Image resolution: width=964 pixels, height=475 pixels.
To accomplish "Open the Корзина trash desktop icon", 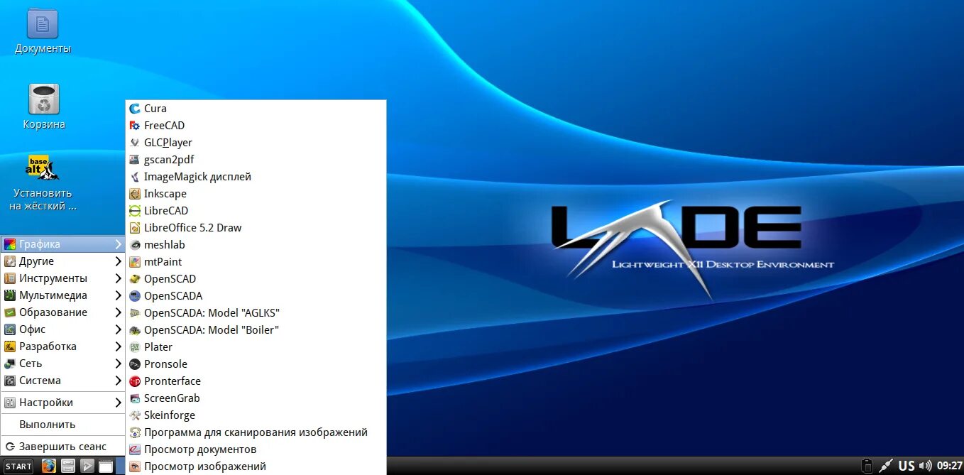I will coord(43,107).
